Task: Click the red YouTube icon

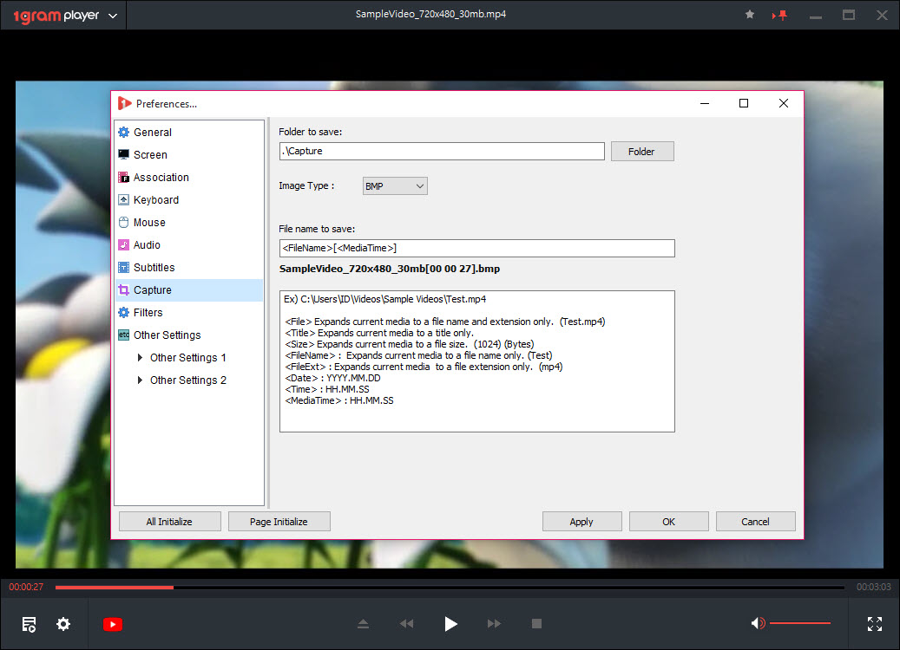Action: (113, 624)
